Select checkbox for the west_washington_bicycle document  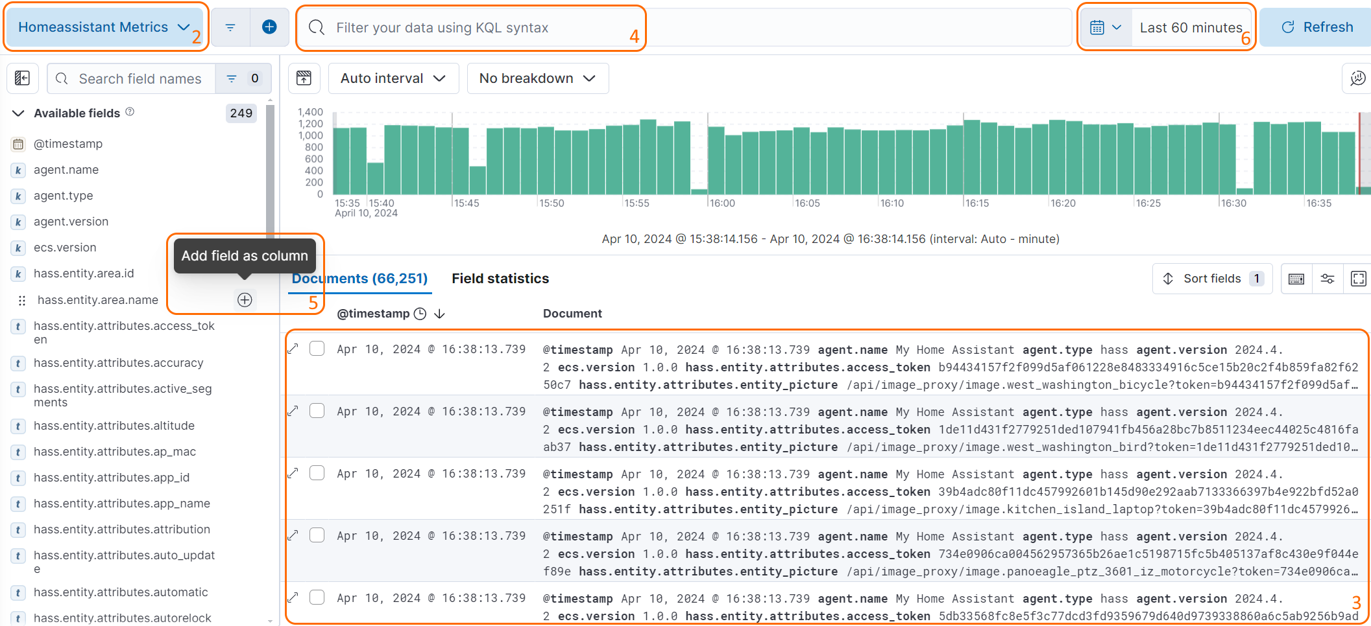[x=317, y=349]
